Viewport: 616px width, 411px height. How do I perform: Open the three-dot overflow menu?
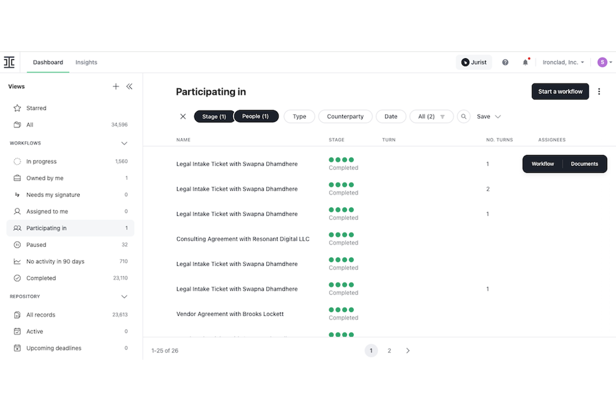click(x=599, y=91)
